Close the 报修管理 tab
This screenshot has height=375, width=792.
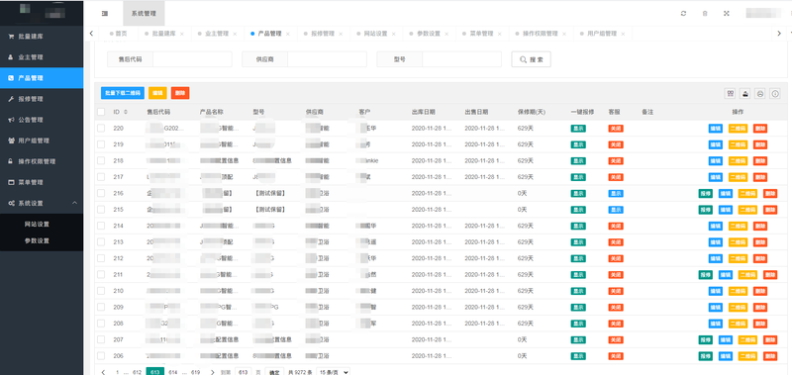(x=341, y=34)
